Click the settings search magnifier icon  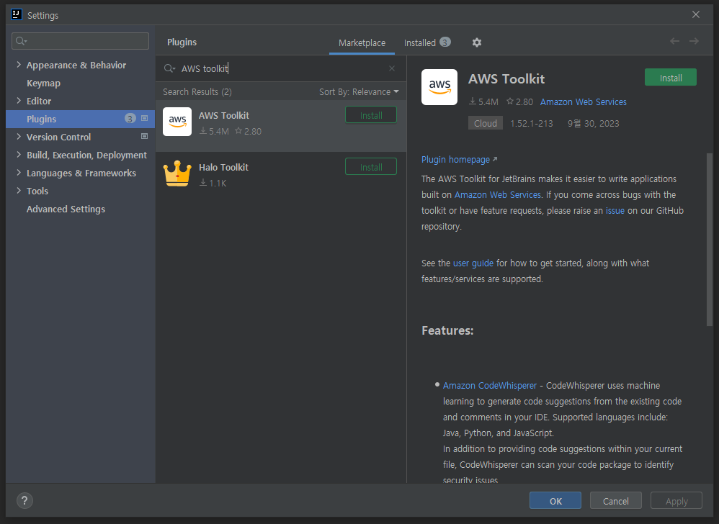tap(21, 41)
